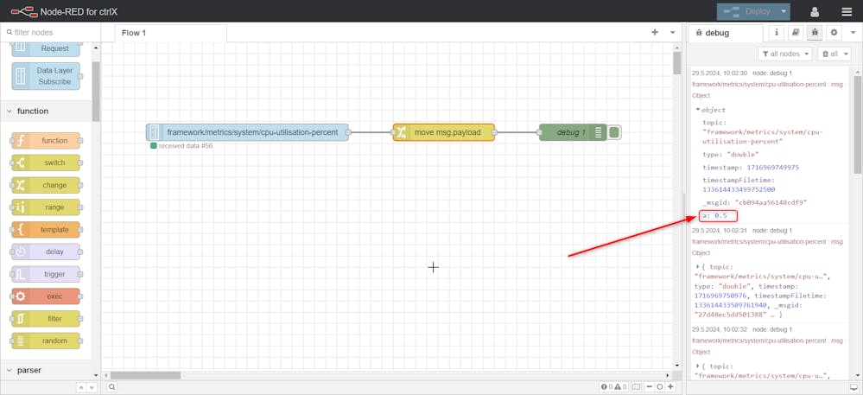Image resolution: width=863 pixels, height=395 pixels.
Task: Toggle the navigator map view icon
Action: [636, 387]
